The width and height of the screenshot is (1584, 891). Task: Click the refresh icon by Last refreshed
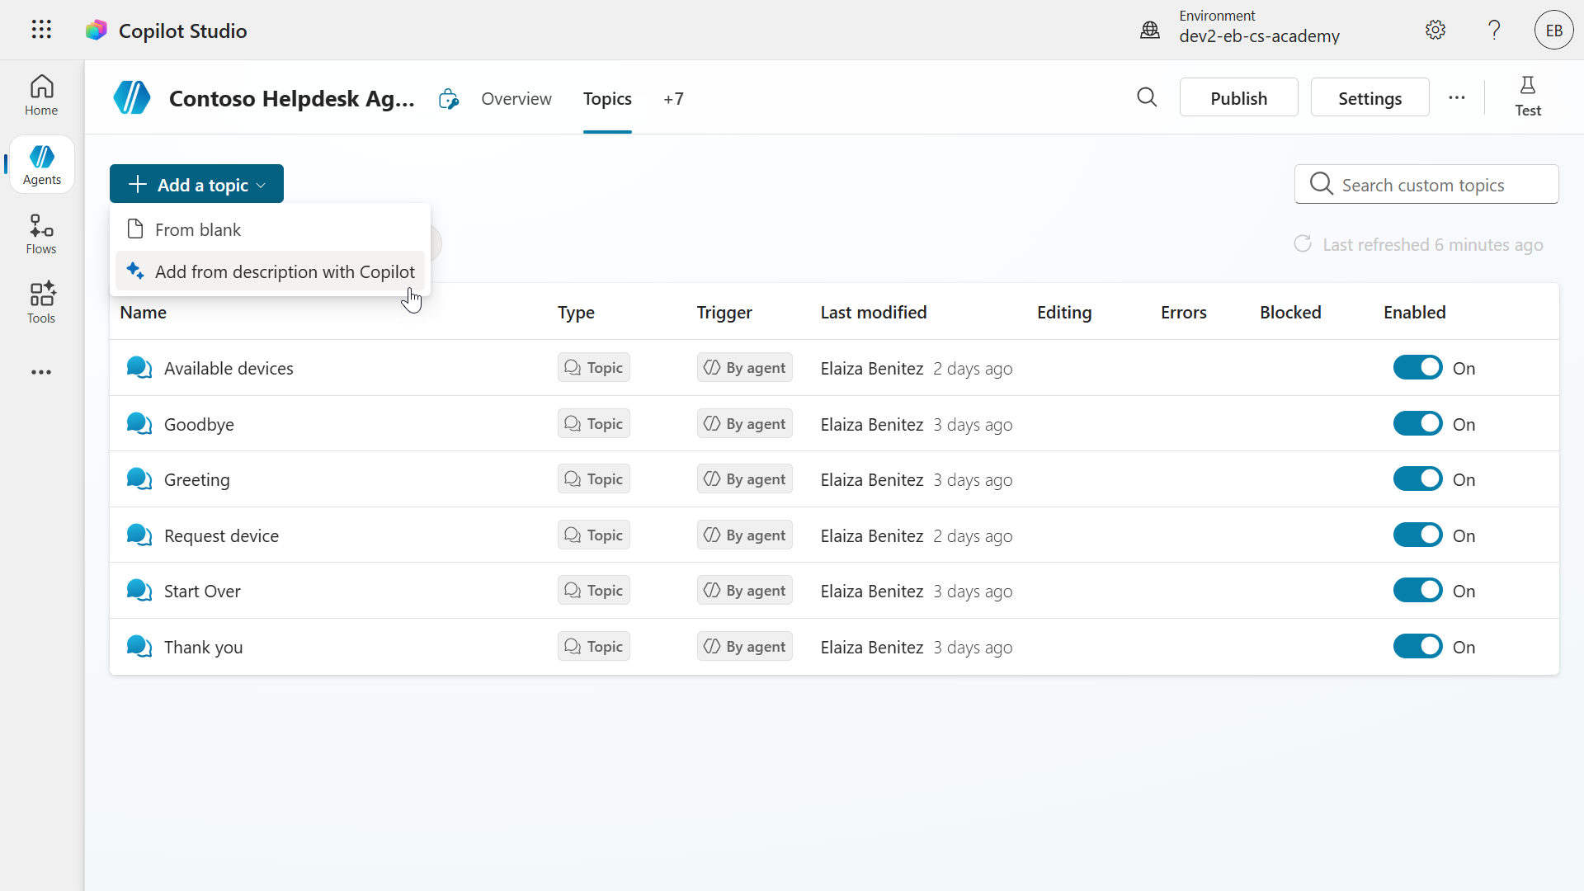(1303, 244)
